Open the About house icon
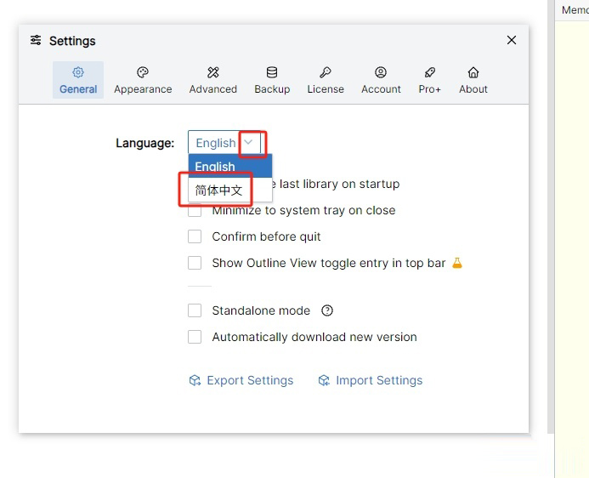This screenshot has height=478, width=589. tap(473, 73)
